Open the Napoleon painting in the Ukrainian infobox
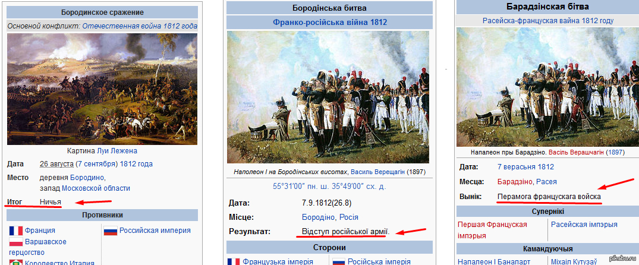The image size is (639, 265). pos(328,97)
